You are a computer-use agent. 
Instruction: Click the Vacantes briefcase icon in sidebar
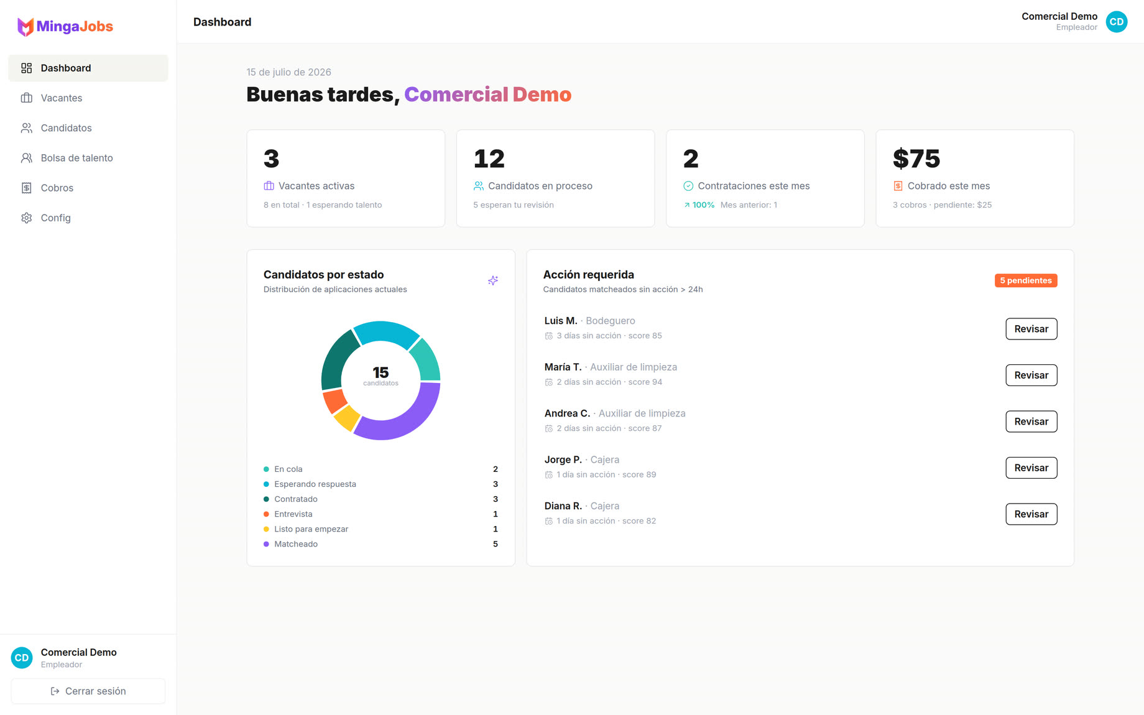26,98
